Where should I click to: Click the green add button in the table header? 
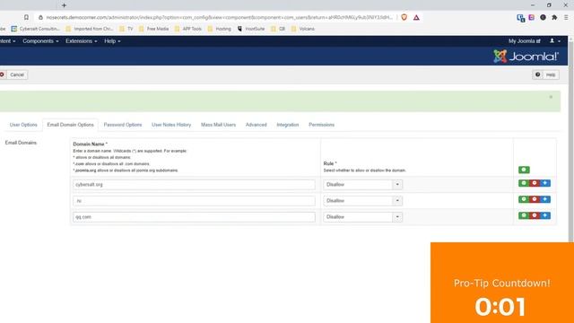click(x=524, y=170)
